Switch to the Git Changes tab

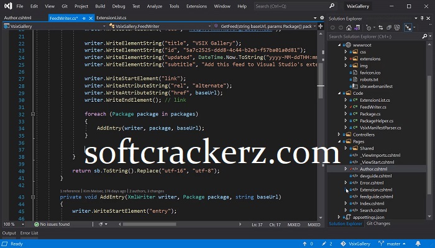378,223
